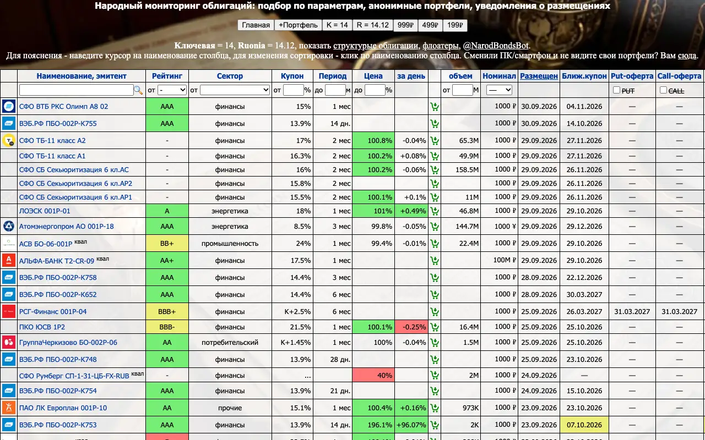Image resolution: width=705 pixels, height=440 pixels.
Task: Click the 999₽ button
Action: [406, 25]
